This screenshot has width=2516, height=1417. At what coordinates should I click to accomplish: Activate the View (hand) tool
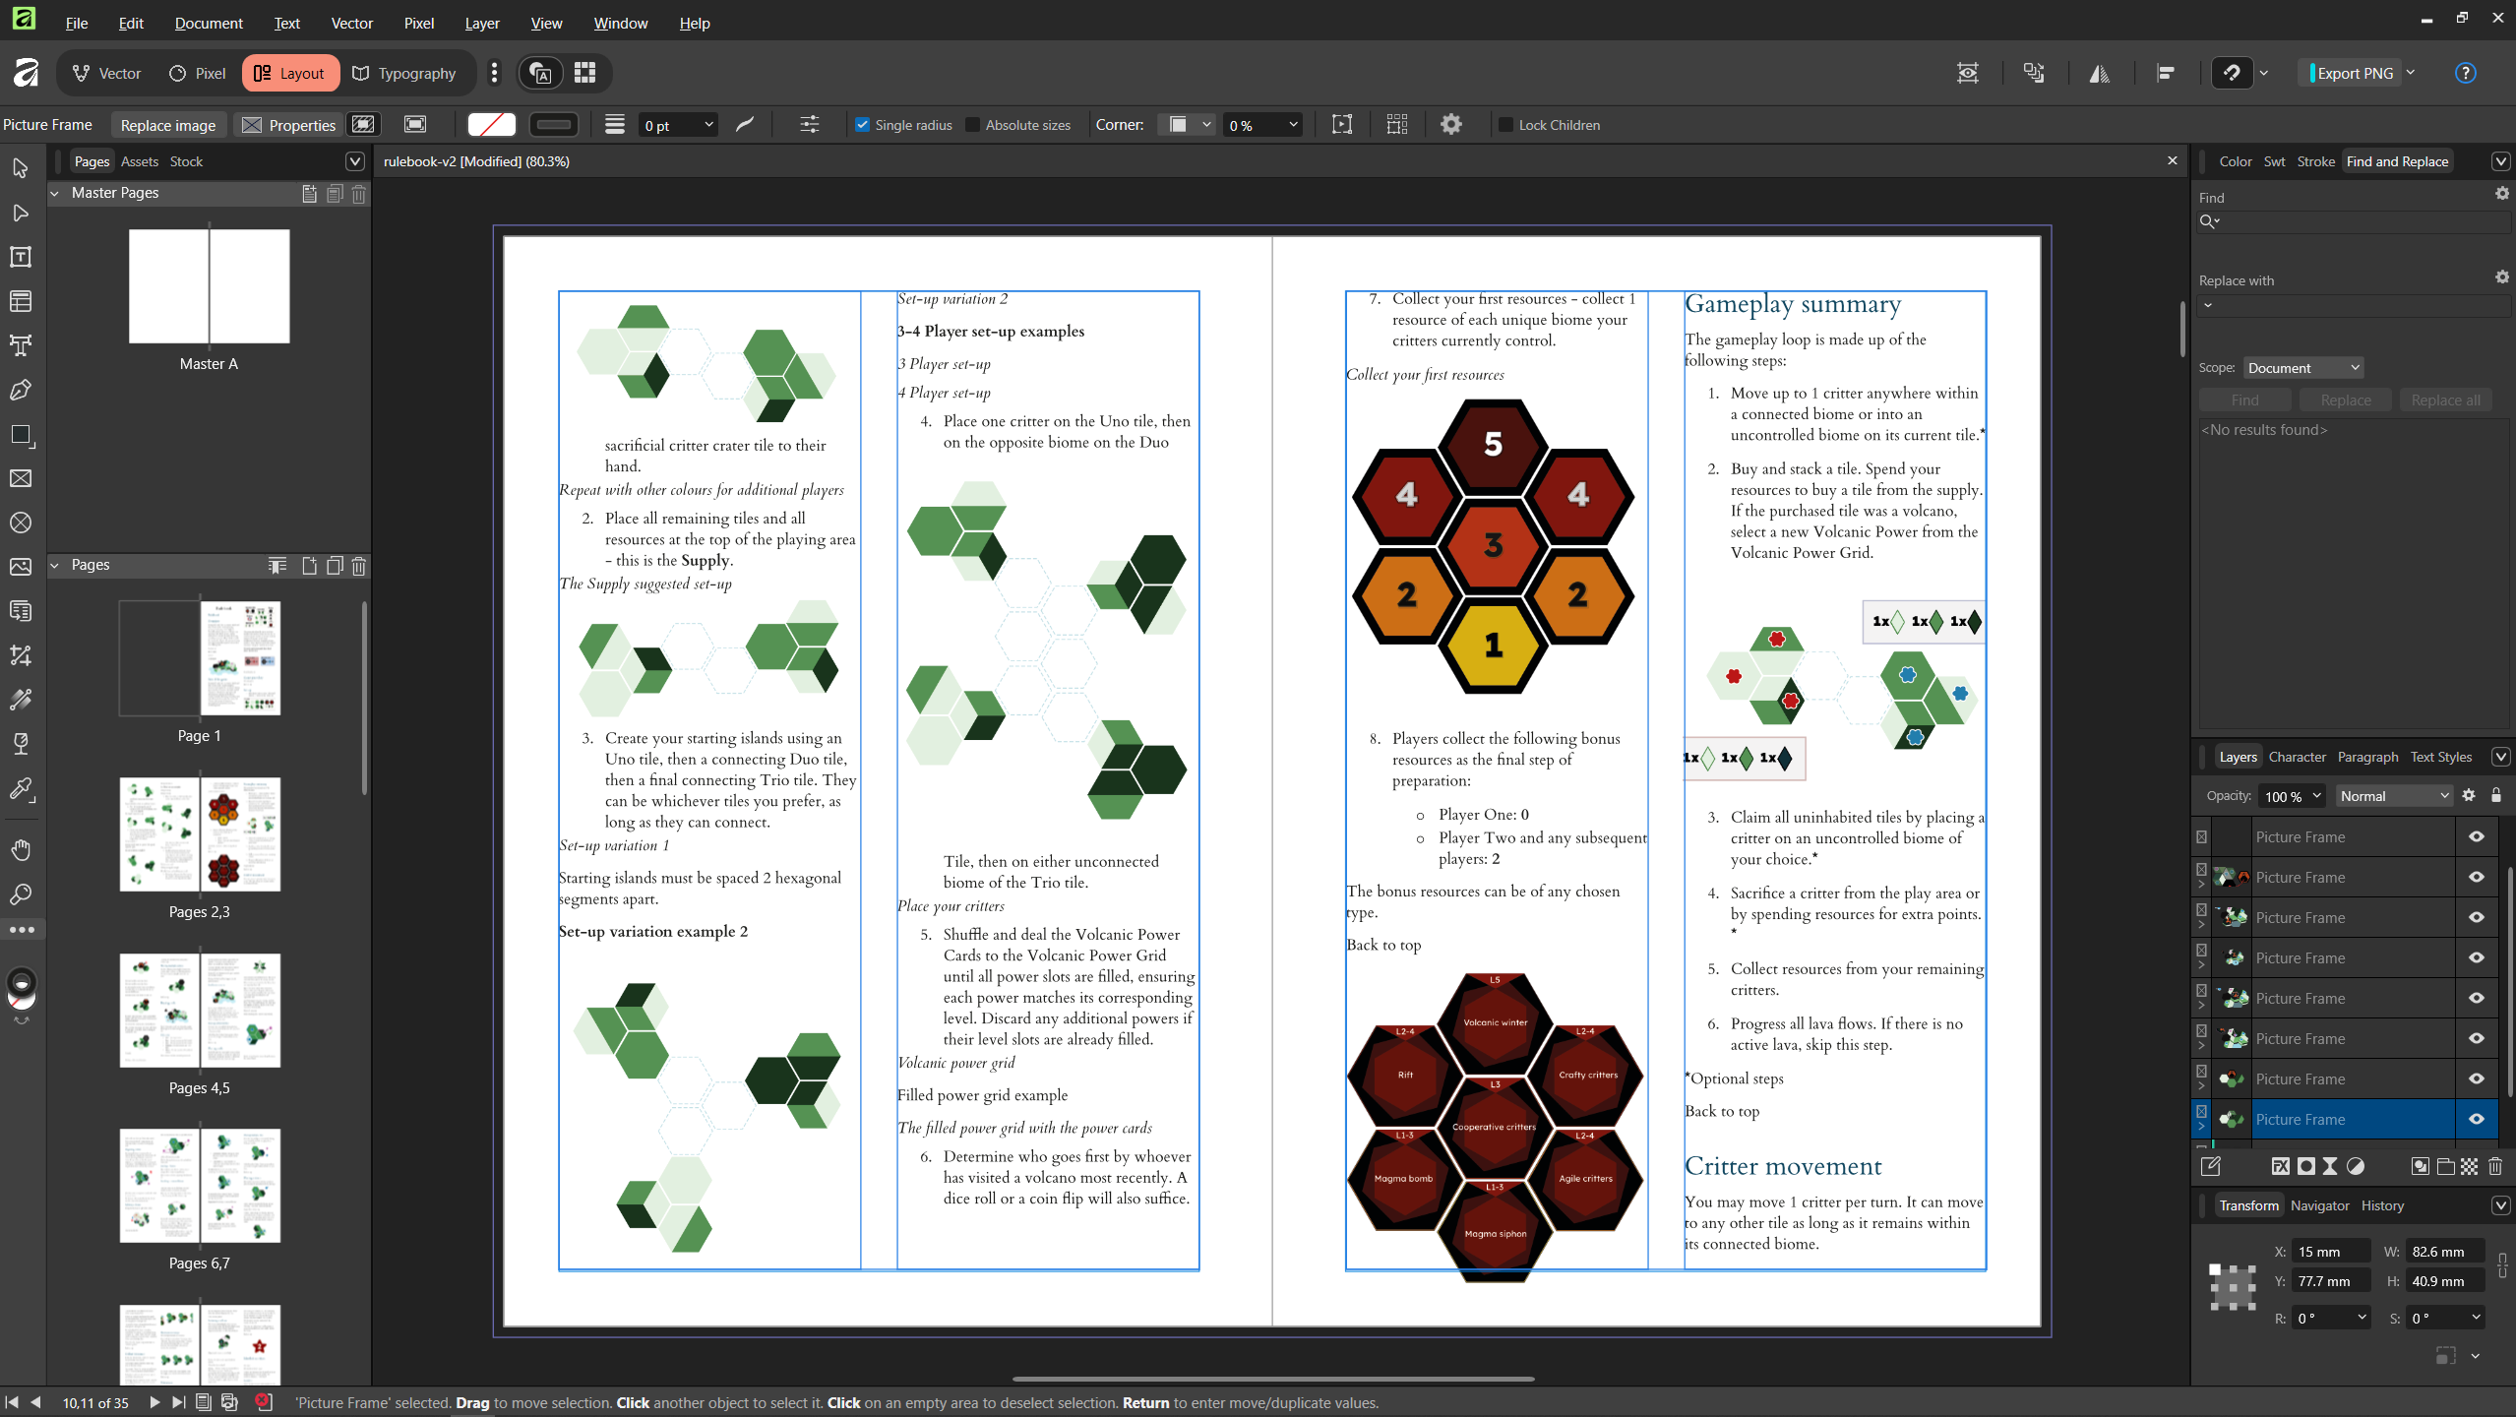21,849
